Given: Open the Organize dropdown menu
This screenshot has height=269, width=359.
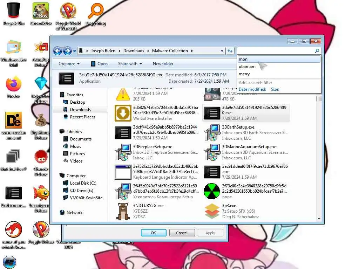Looking at the screenshot, I should [x=69, y=64].
